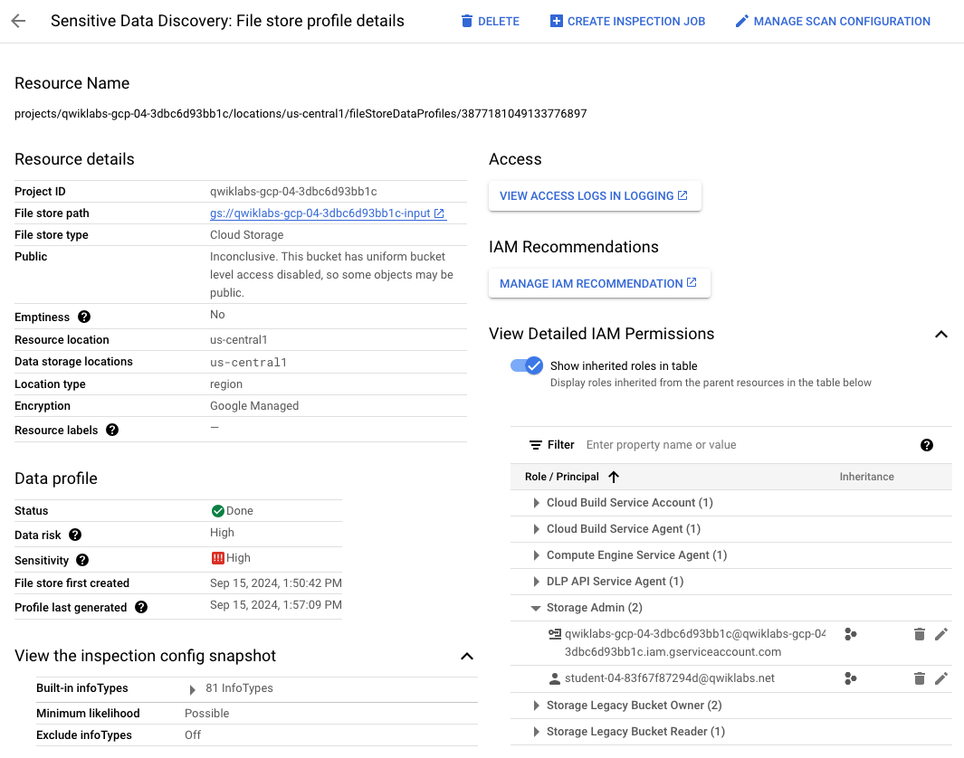Image resolution: width=964 pixels, height=758 pixels.
Task: Open MANAGE SCAN CONFIGURATION
Action: [833, 22]
